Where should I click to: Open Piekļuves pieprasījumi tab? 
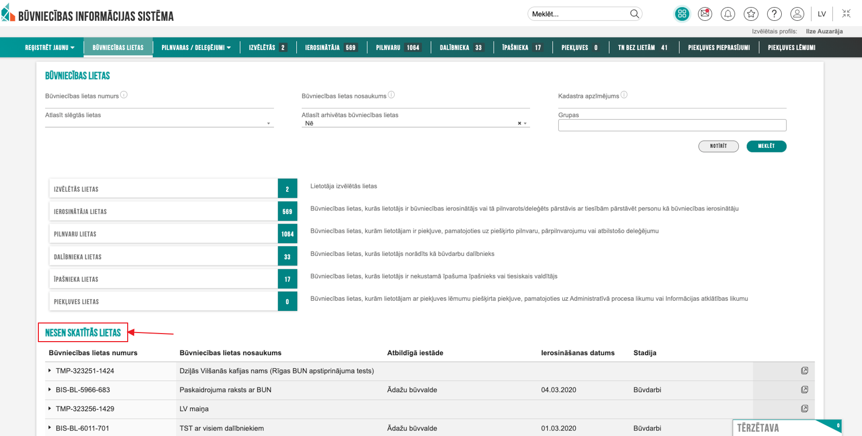[x=719, y=47]
